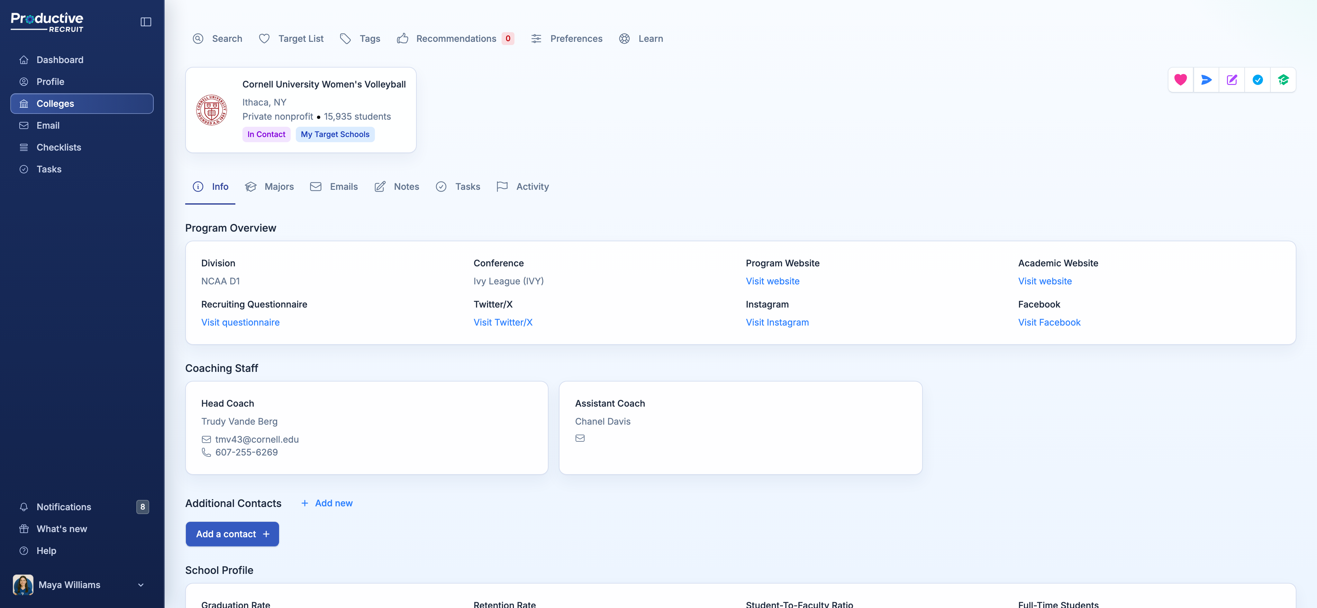Viewport: 1317px width, 608px height.
Task: Toggle the pink heart favorite icon
Action: 1180,80
